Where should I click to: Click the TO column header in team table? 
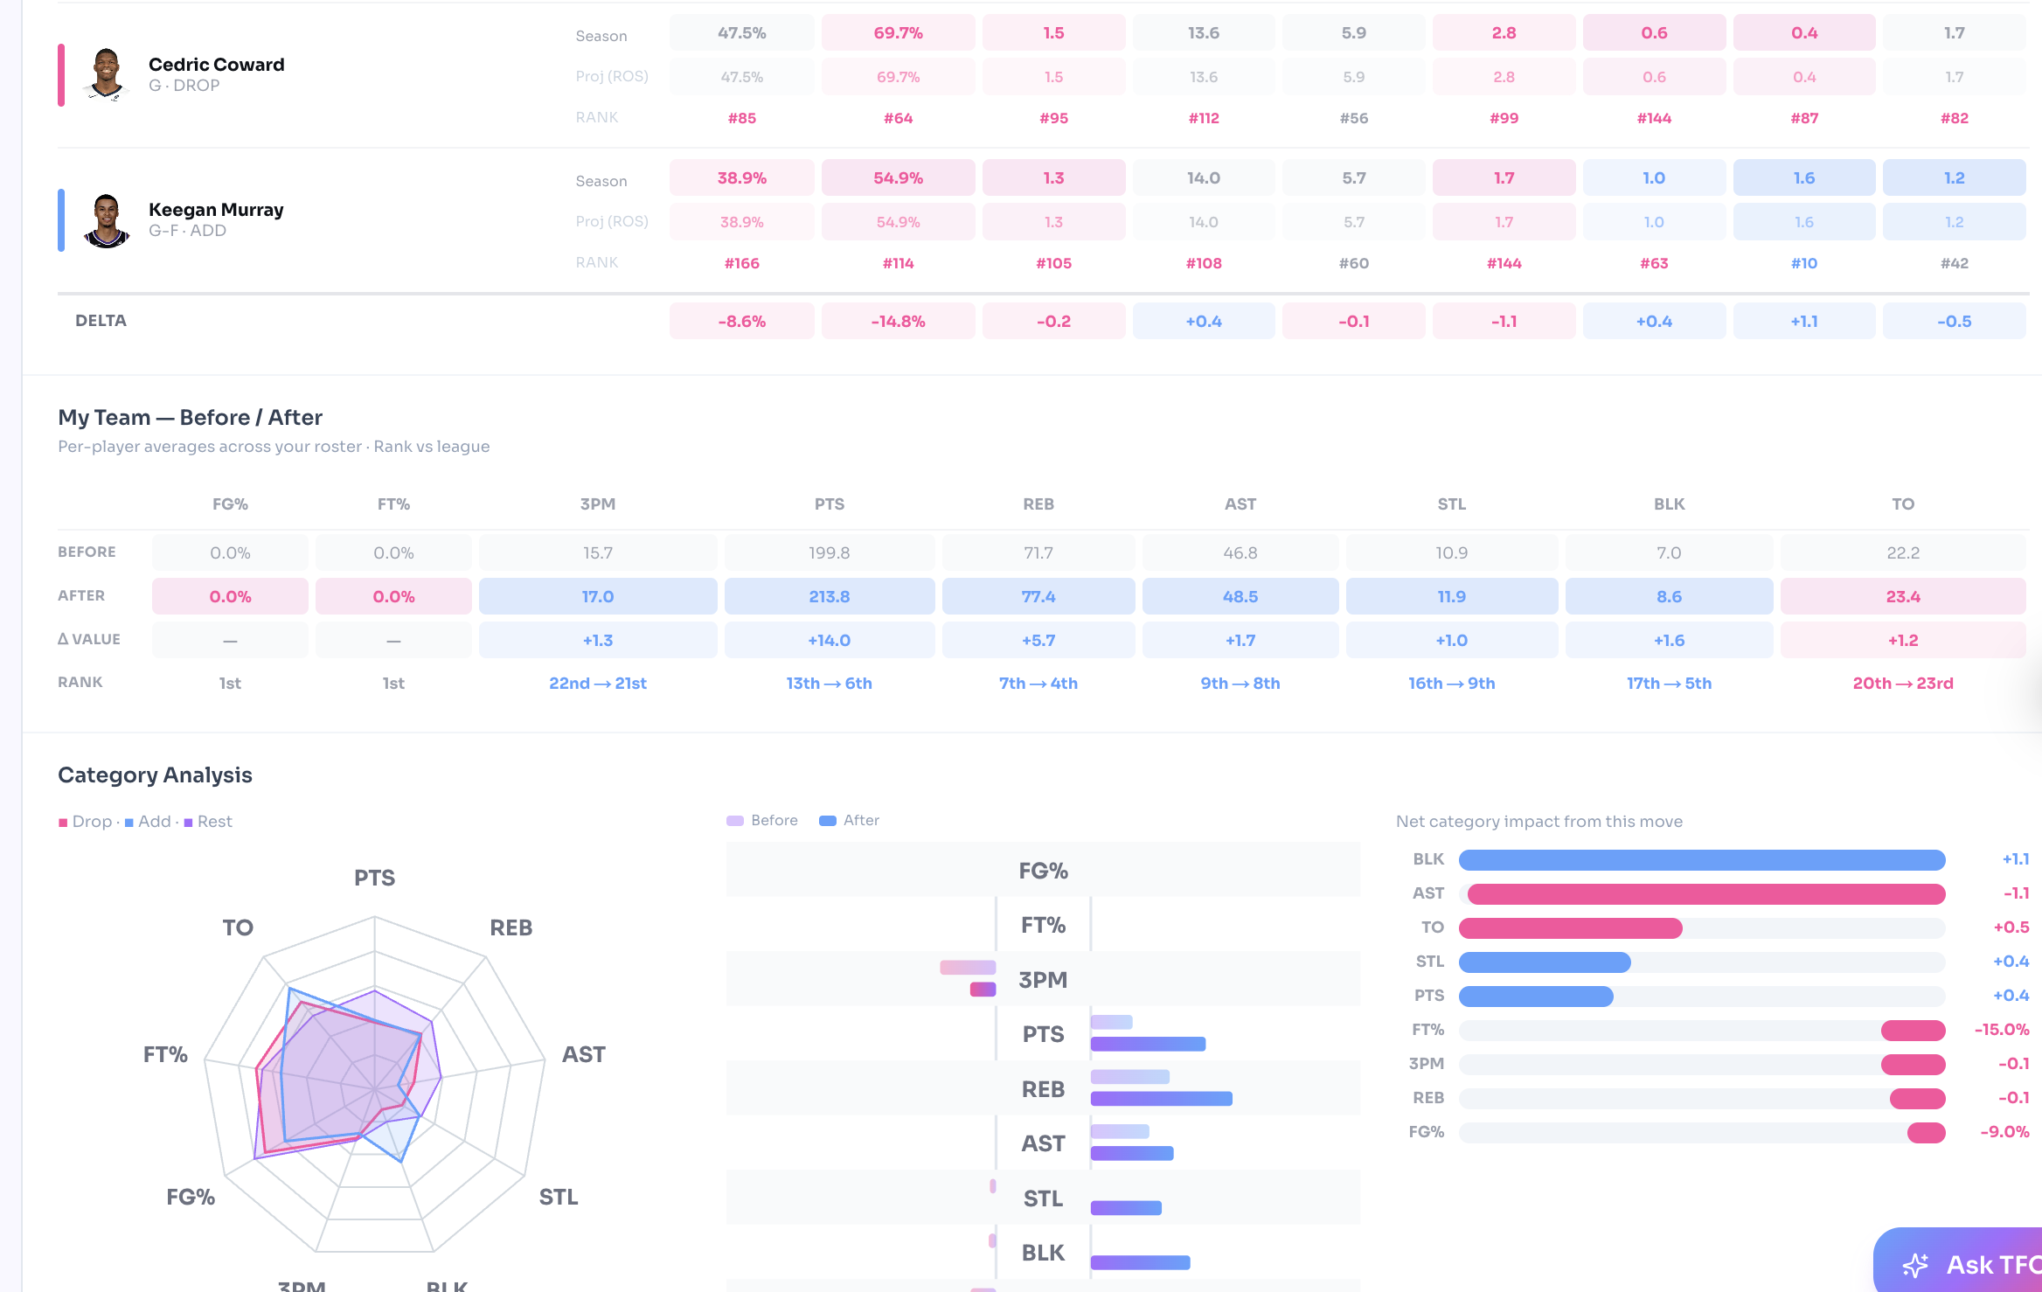(1903, 504)
